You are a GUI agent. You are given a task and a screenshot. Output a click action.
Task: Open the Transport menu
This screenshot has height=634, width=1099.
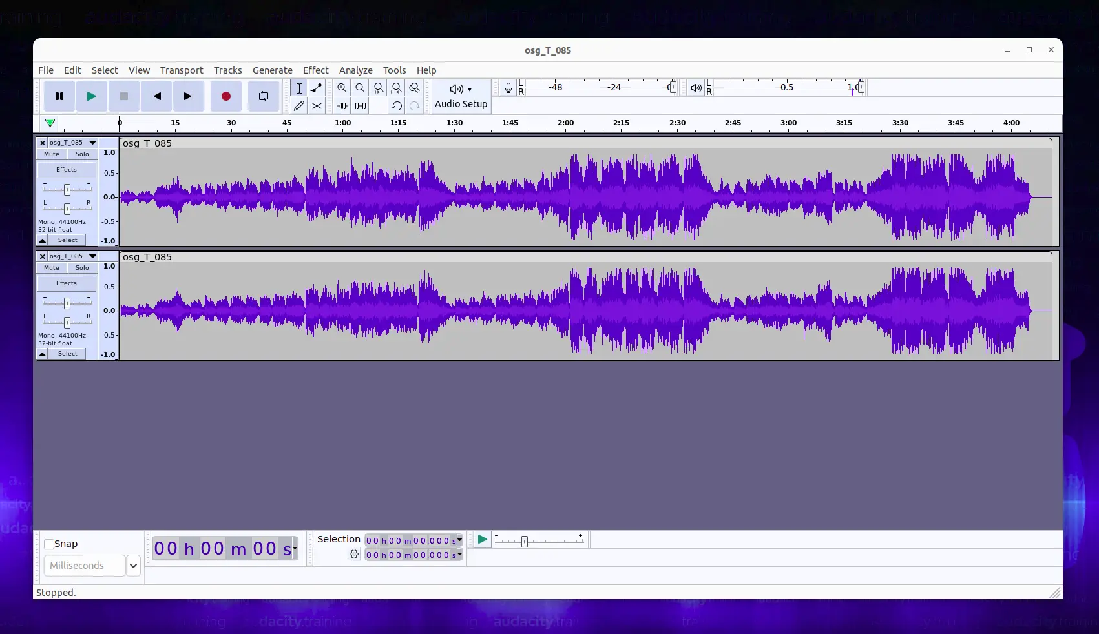click(182, 70)
